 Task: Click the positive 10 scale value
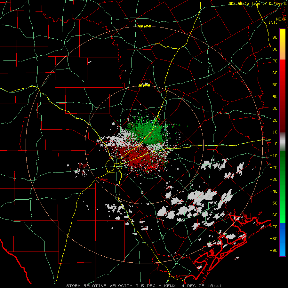point(275,132)
